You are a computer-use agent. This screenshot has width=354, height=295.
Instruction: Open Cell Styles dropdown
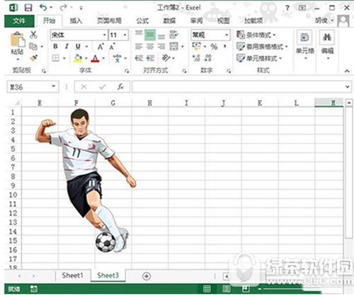point(259,58)
